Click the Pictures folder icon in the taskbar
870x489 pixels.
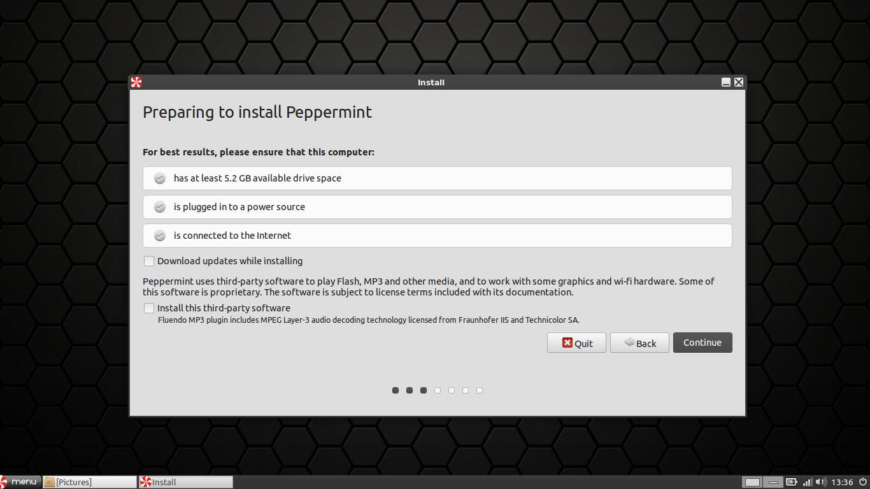point(49,482)
